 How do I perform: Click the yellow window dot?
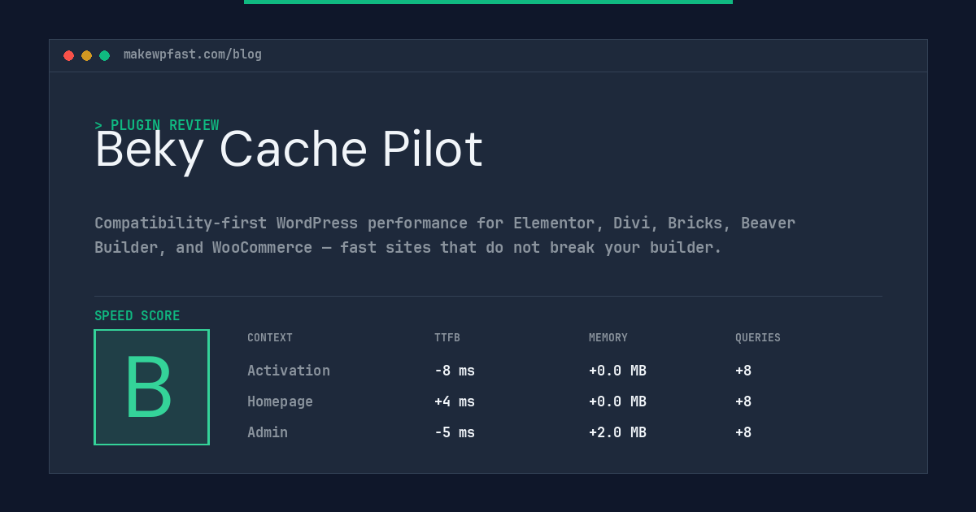(86, 55)
